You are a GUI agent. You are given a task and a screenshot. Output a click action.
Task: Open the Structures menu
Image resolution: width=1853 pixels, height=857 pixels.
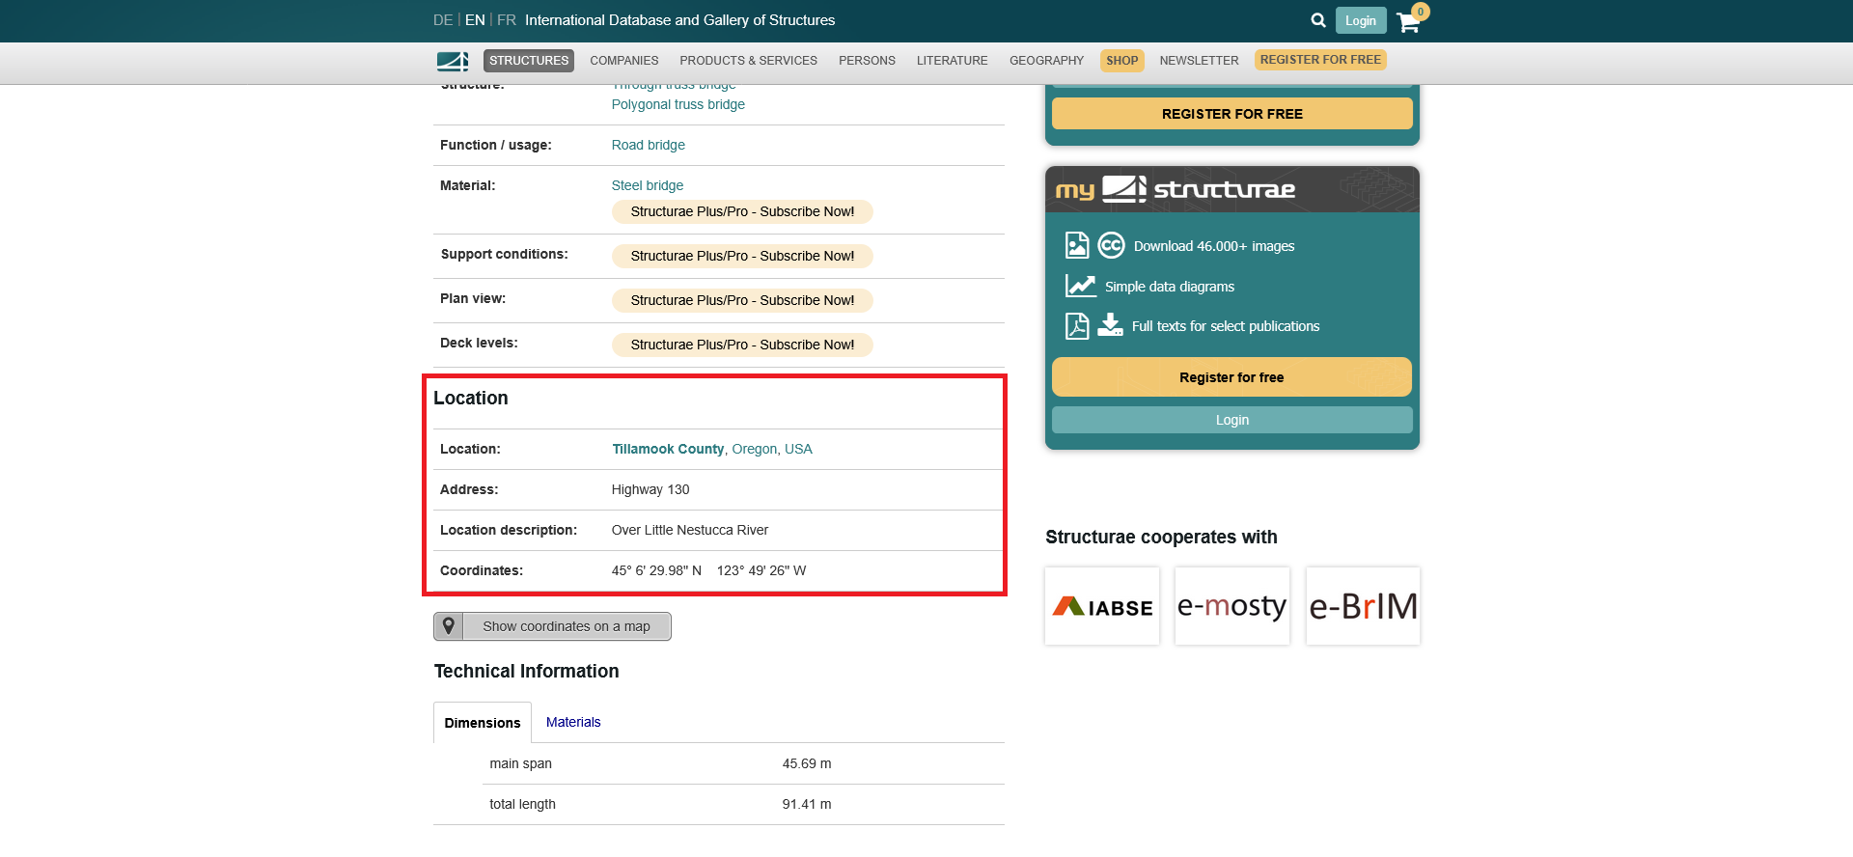pos(529,61)
